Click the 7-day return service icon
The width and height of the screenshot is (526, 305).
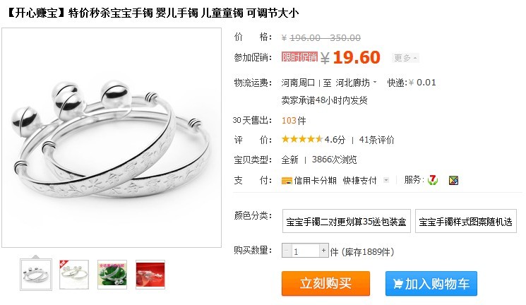pyautogui.click(x=433, y=180)
